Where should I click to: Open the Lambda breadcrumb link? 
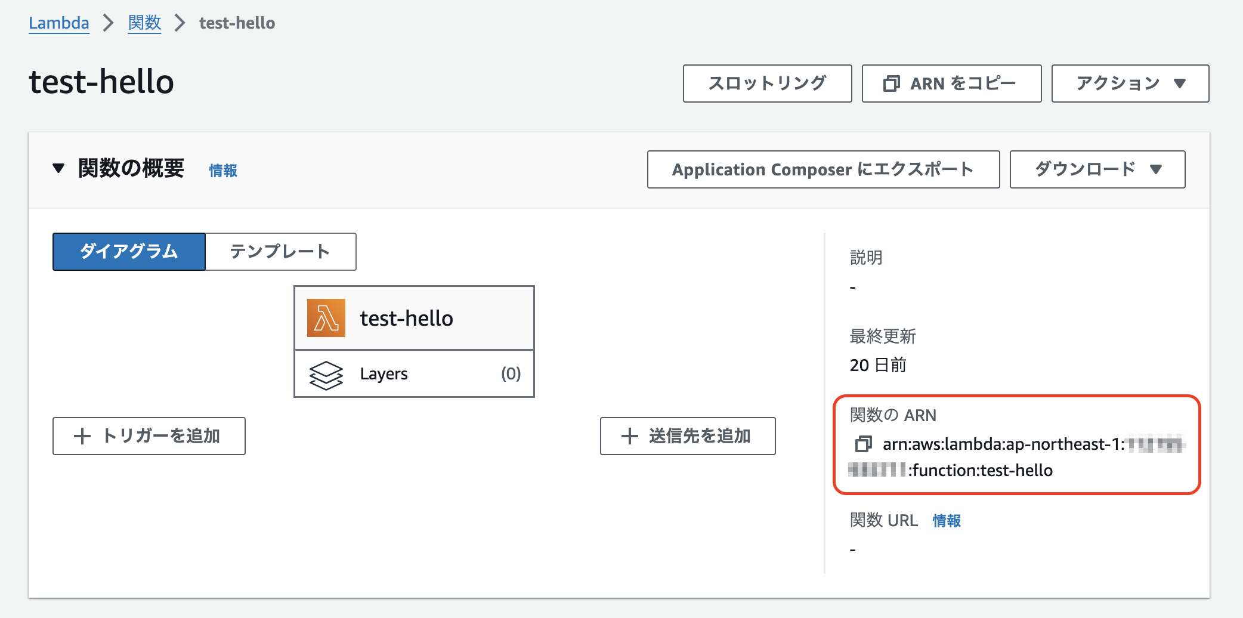59,23
